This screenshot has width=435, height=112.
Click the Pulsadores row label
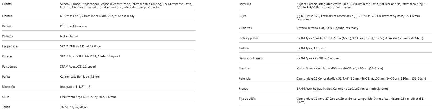click(x=9, y=67)
